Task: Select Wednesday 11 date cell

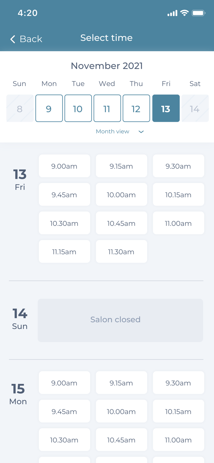Action: tap(107, 108)
